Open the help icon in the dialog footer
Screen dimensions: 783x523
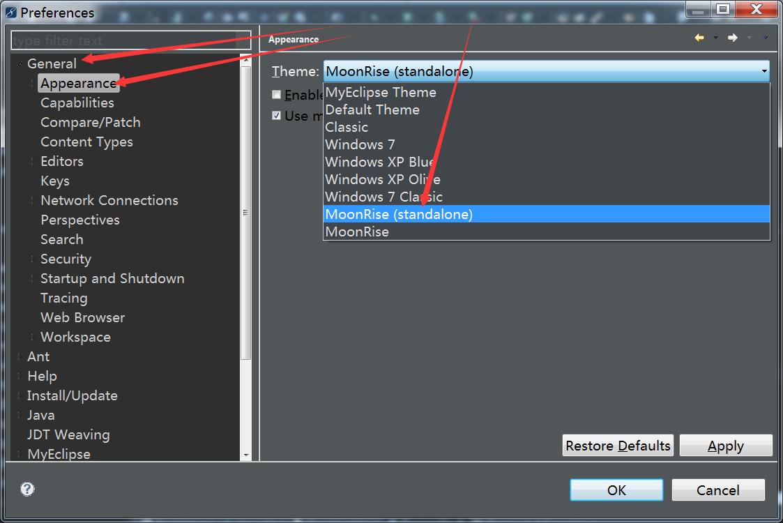(x=27, y=489)
